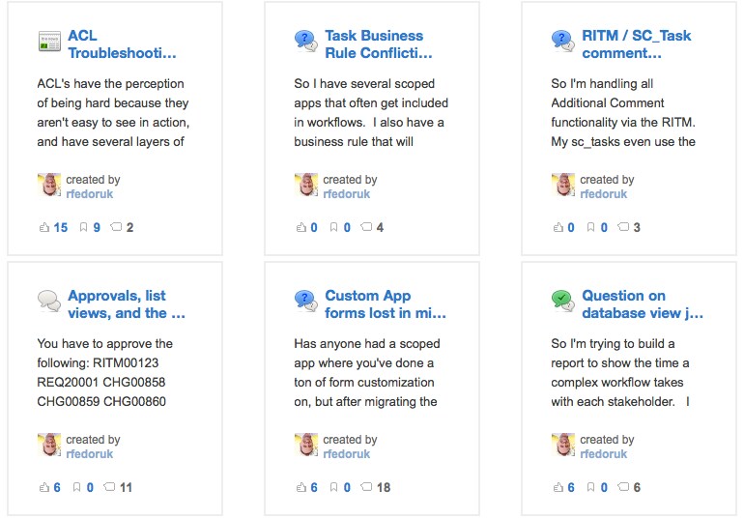744x519 pixels.
Task: Click rfedoruk author link on ACL card
Action: (90, 194)
